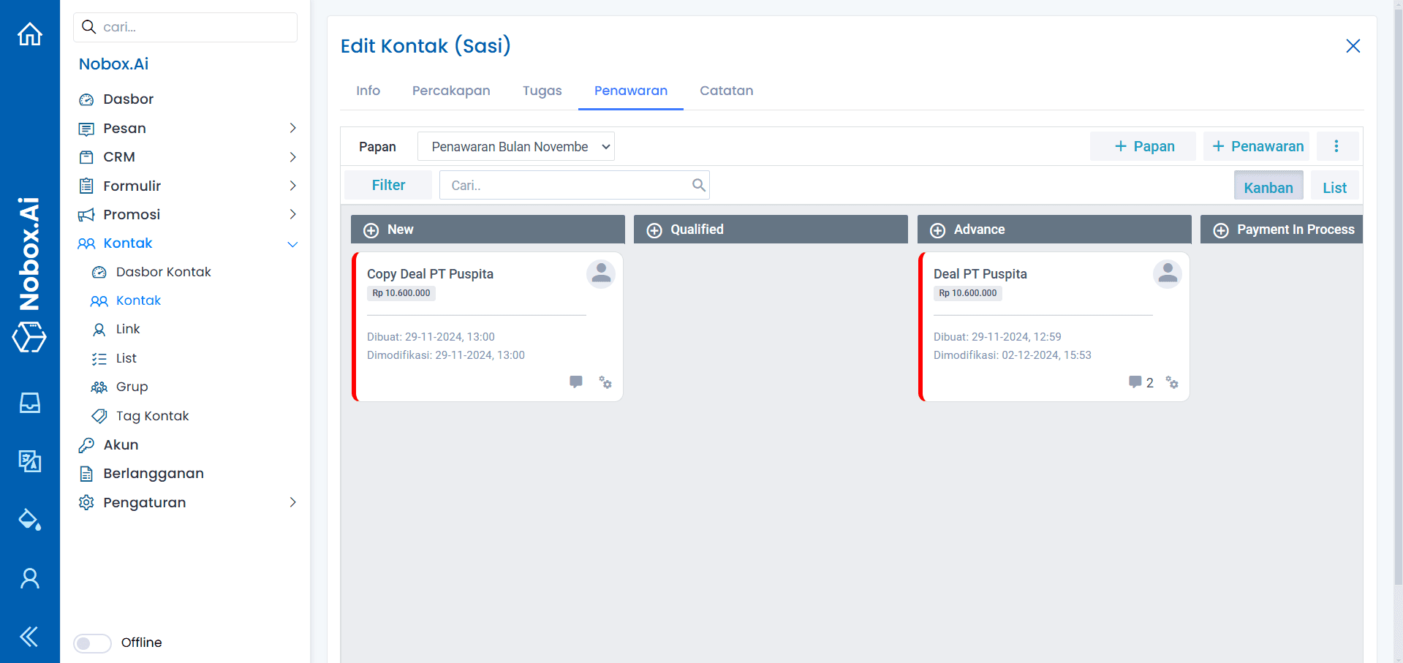1403x663 pixels.
Task: Open the Dasbor icon in the sidebar
Action: pyautogui.click(x=86, y=99)
